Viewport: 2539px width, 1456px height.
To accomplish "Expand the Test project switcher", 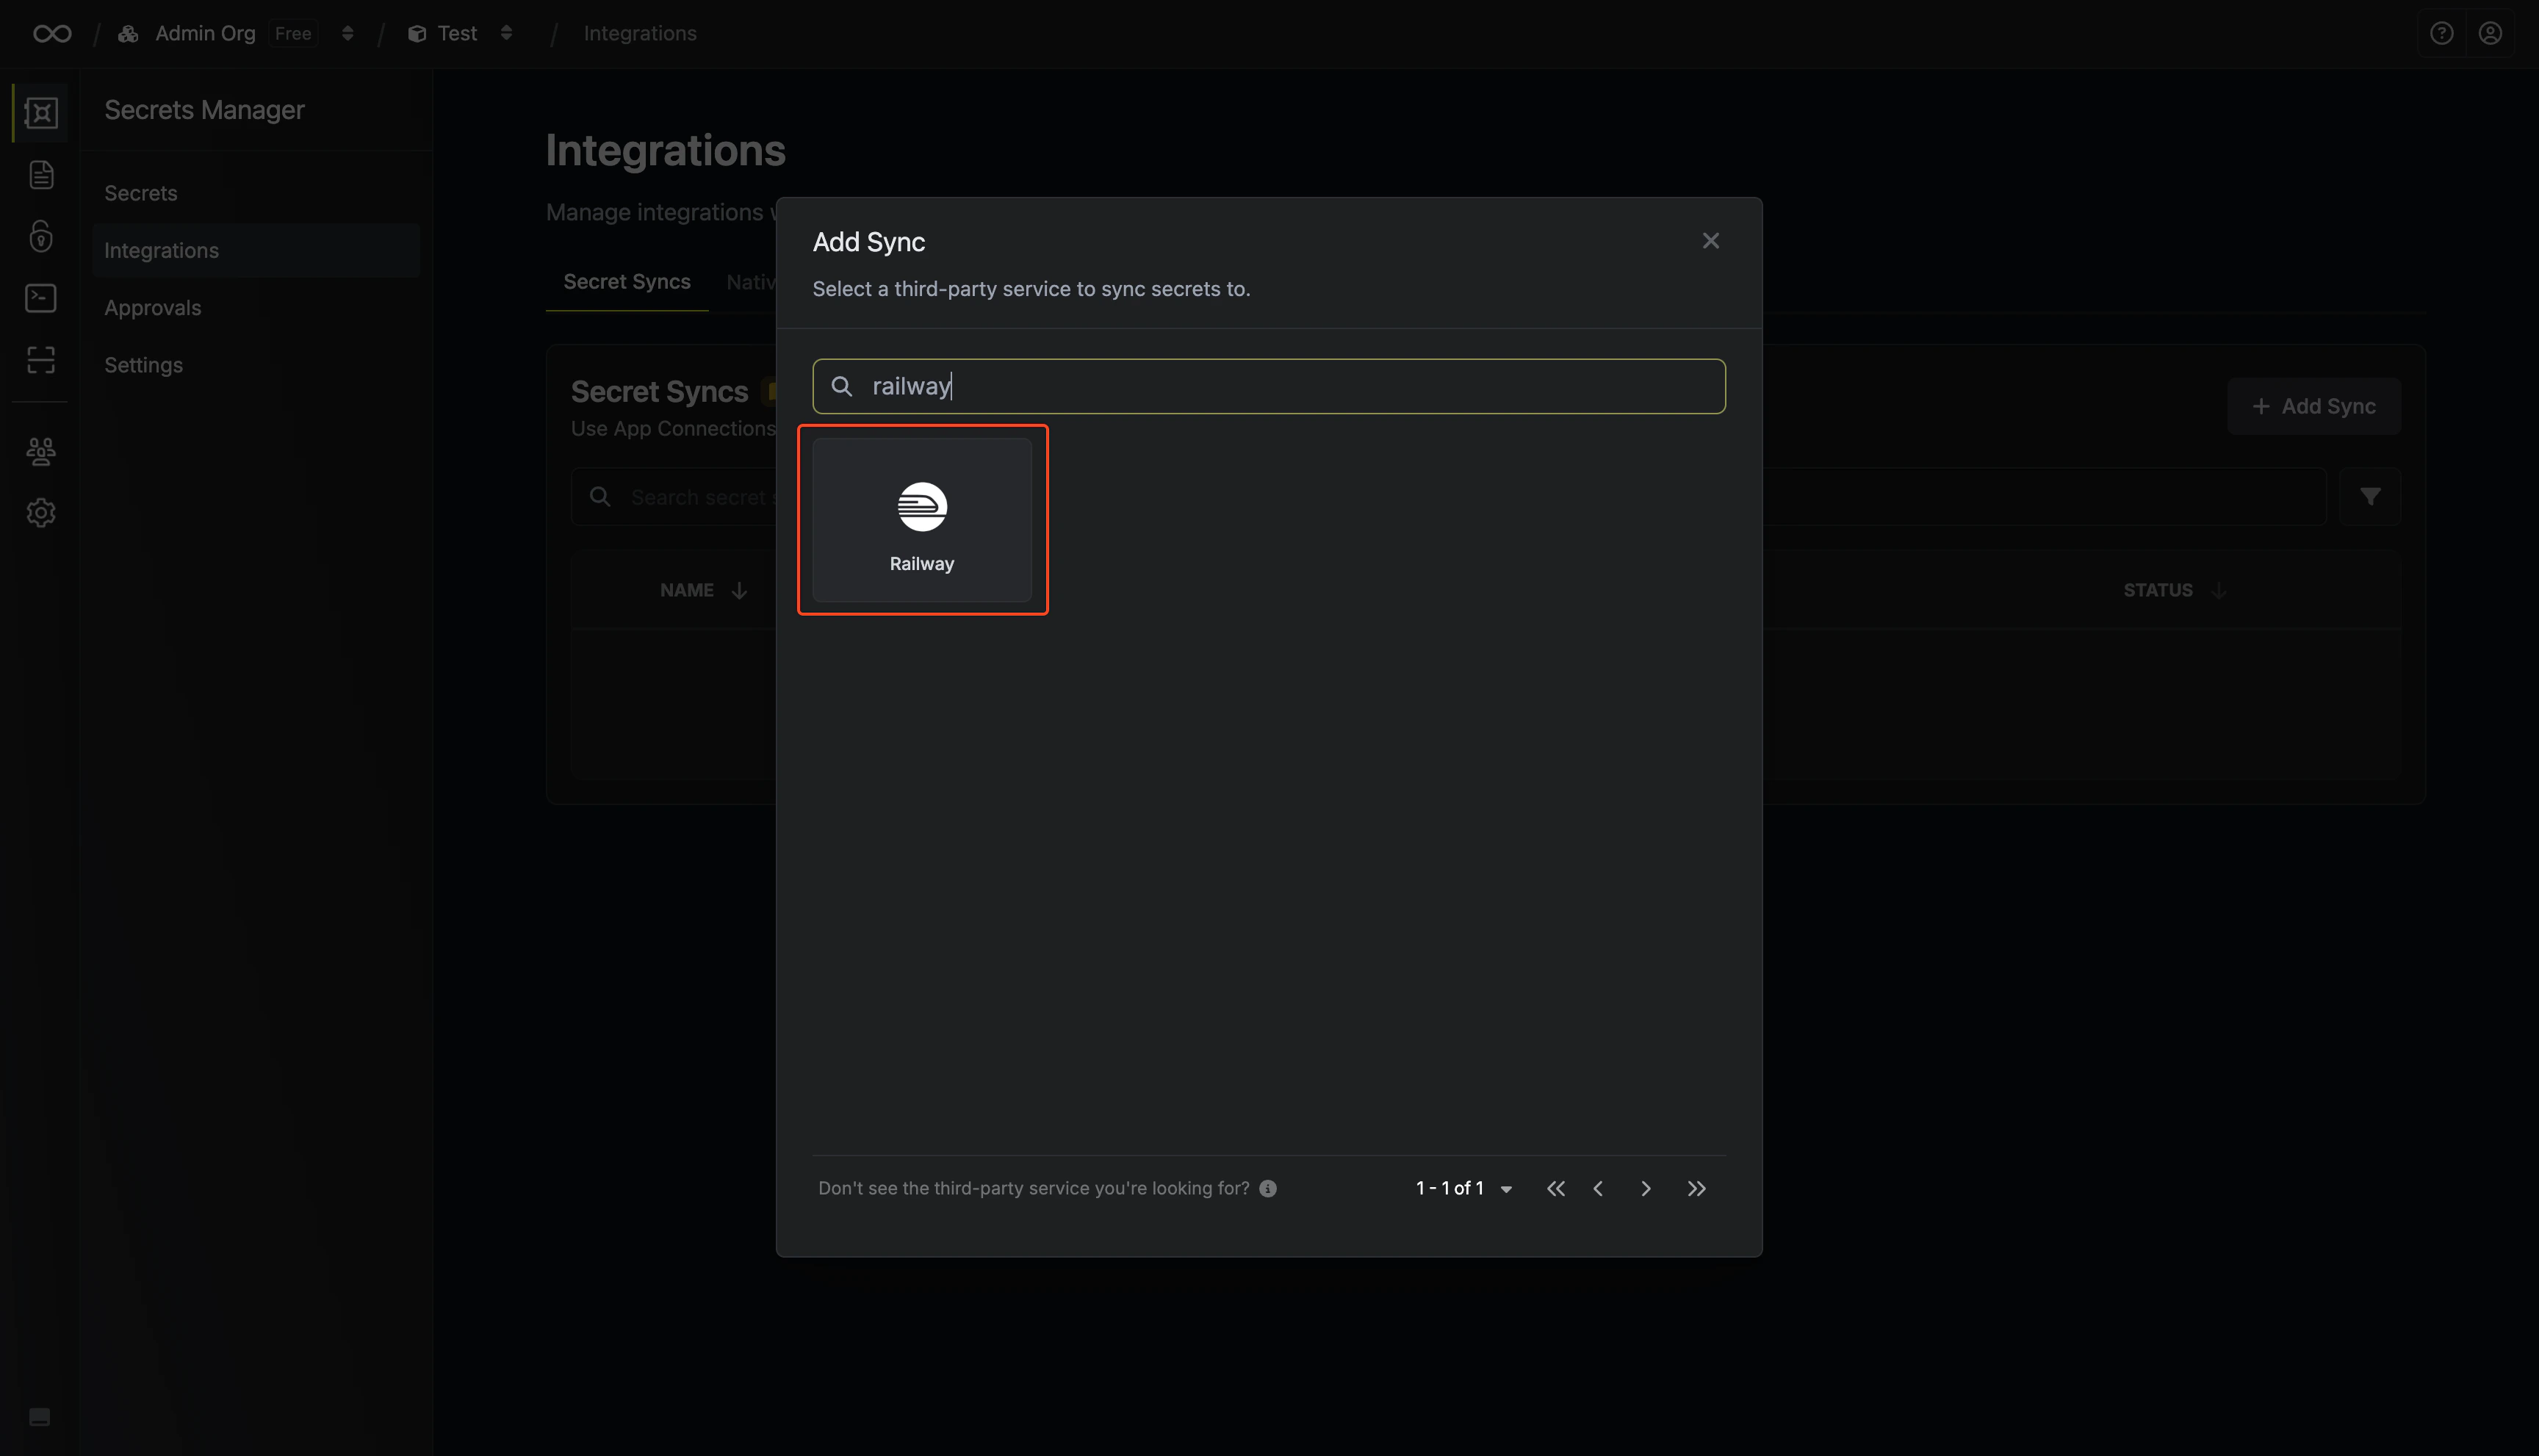I will pyautogui.click(x=506, y=34).
